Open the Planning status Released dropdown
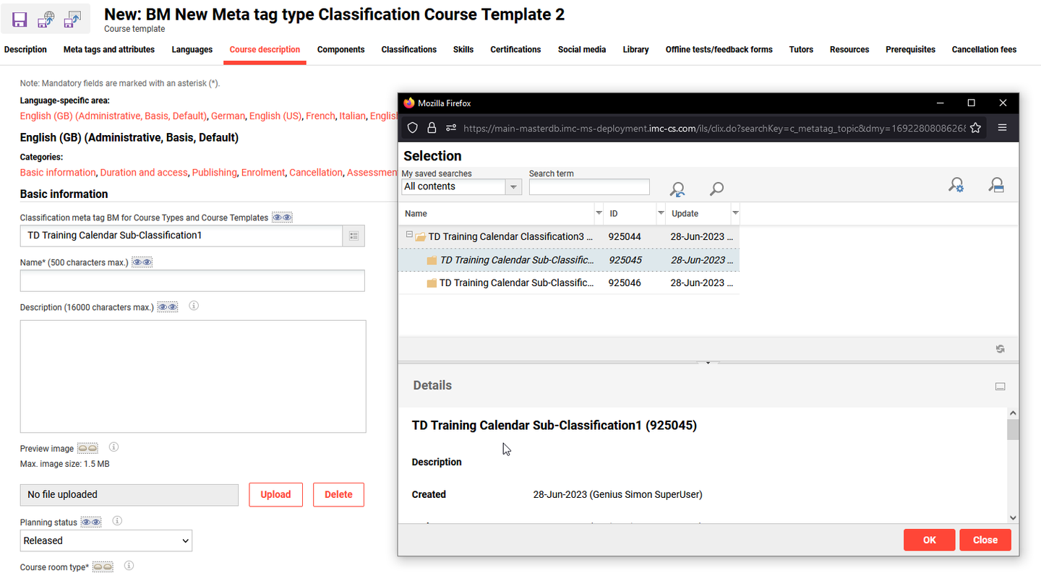The image size is (1041, 573). 106,540
